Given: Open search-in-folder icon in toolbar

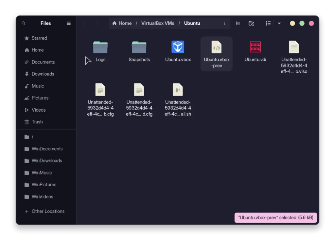Looking at the screenshot, I should click(251, 23).
